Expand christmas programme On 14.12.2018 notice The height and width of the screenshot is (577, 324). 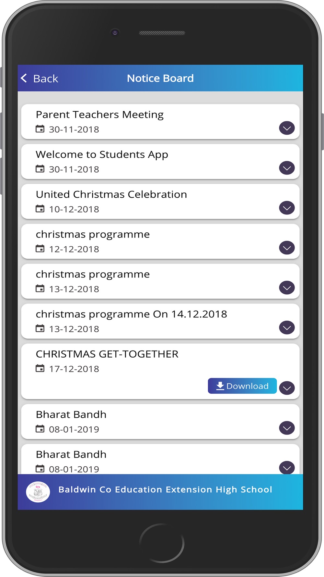pyautogui.click(x=287, y=328)
